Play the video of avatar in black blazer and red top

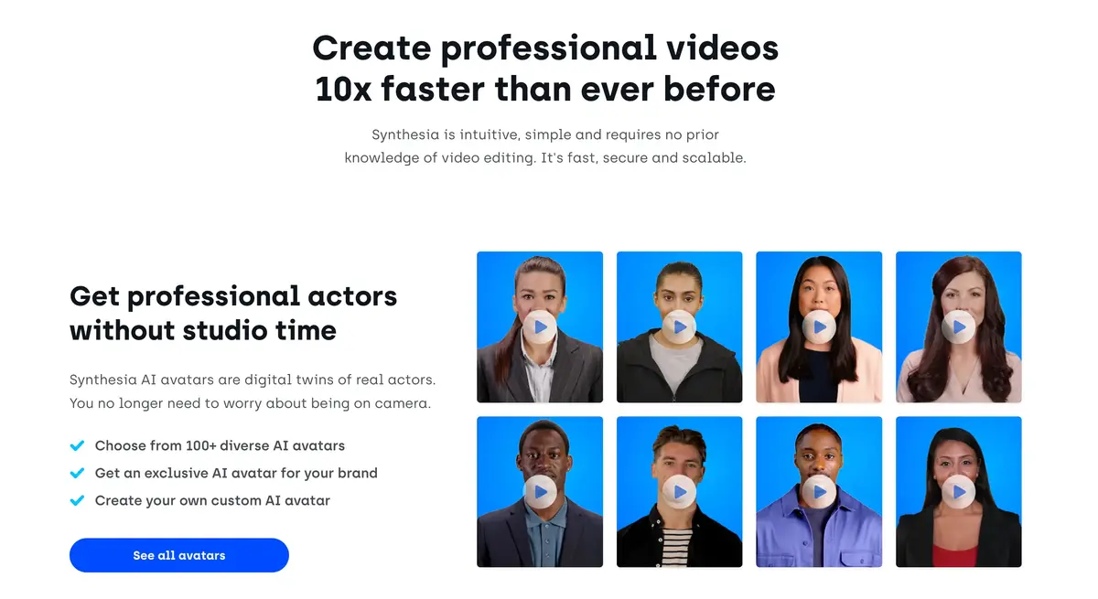(958, 492)
